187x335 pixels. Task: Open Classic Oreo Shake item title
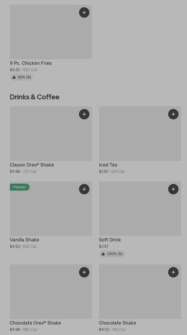(x=32, y=165)
